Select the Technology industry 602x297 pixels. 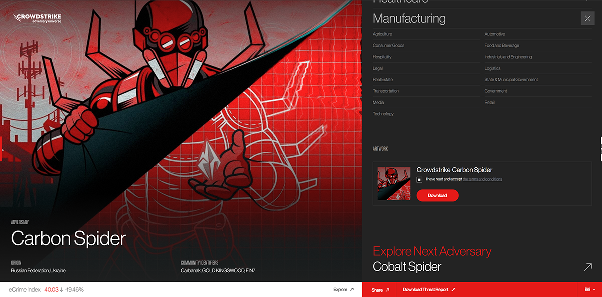coord(383,114)
